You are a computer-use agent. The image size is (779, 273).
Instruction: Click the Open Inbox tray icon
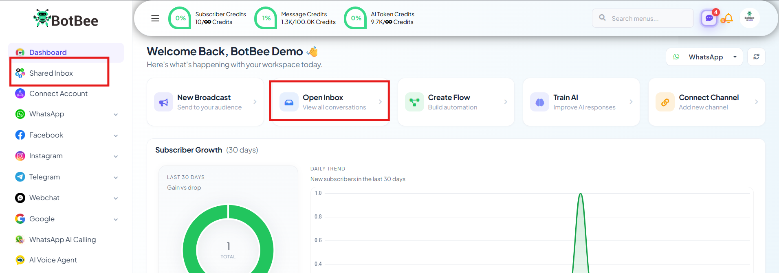[289, 102]
